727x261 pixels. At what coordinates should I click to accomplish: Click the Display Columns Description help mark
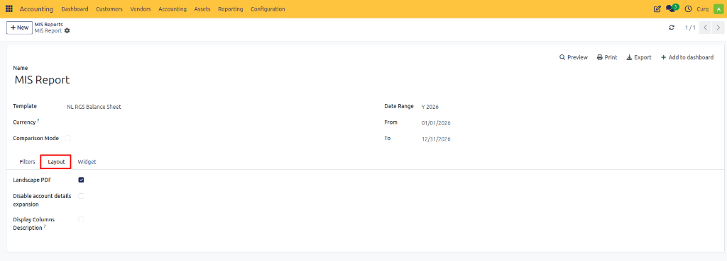45,226
